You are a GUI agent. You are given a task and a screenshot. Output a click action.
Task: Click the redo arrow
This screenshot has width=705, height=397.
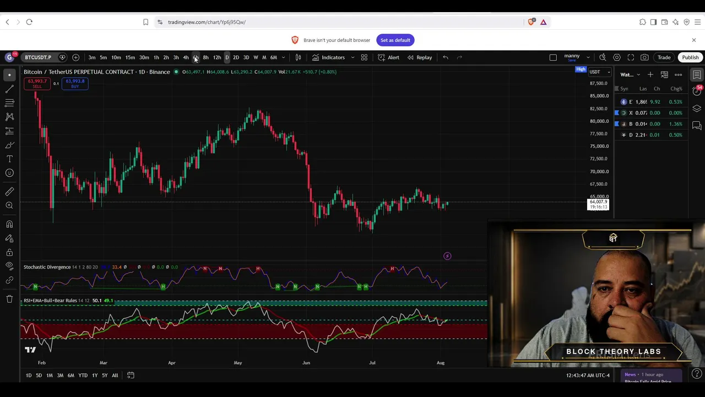click(x=459, y=57)
